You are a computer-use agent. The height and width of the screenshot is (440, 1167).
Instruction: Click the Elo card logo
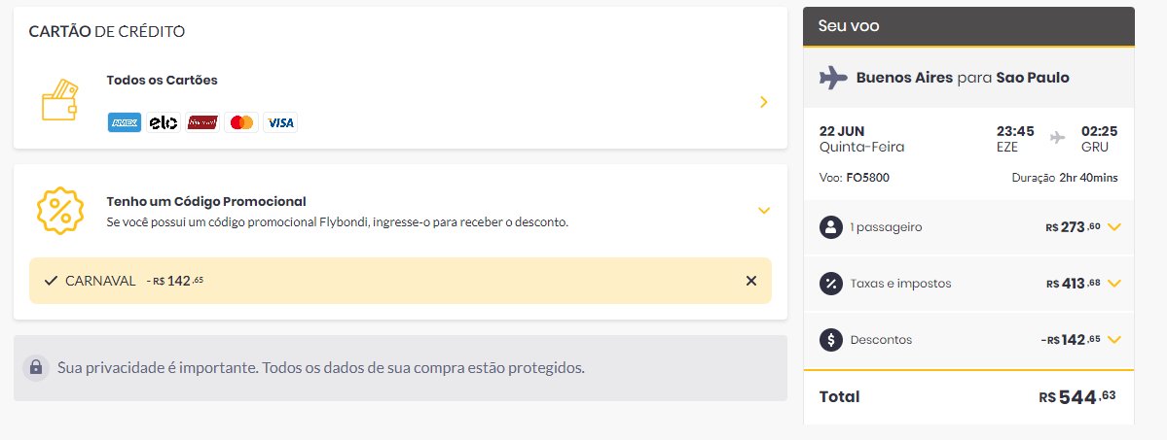(163, 122)
